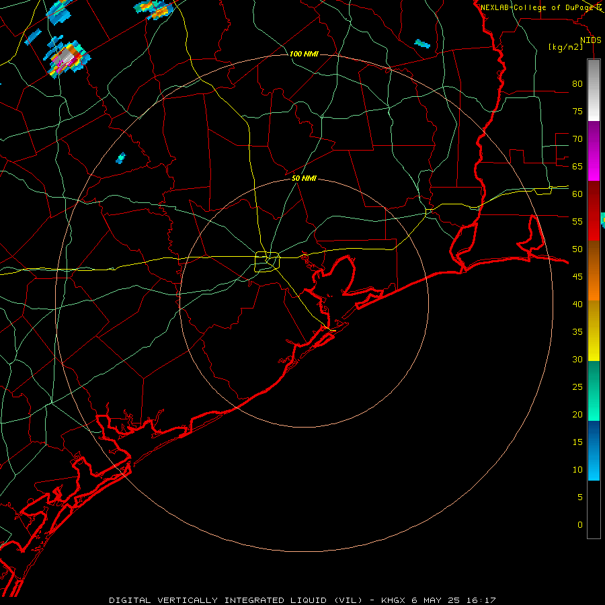Click the 100 NMI range ring label
The height and width of the screenshot is (605, 605).
pos(304,54)
